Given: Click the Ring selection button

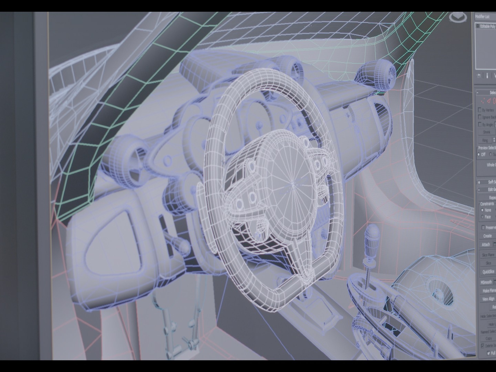Looking at the screenshot, I should point(485,140).
